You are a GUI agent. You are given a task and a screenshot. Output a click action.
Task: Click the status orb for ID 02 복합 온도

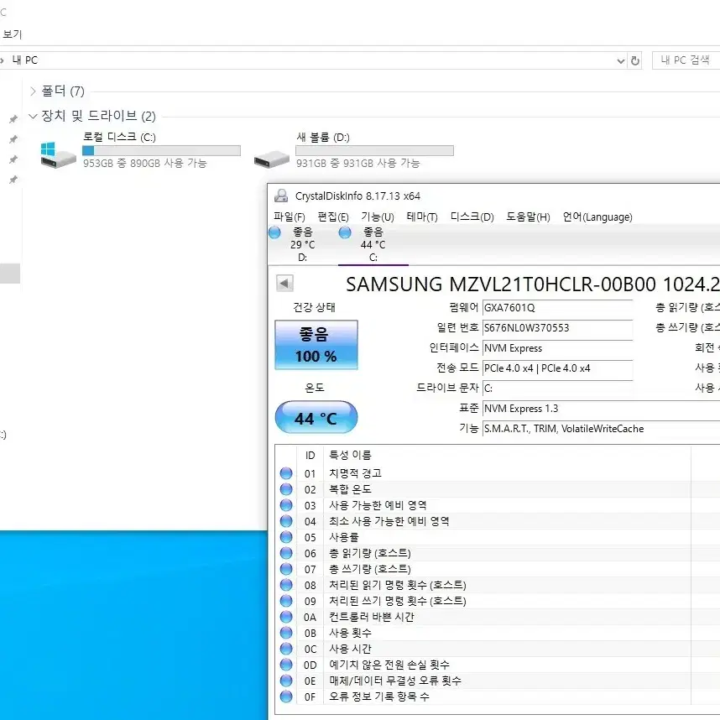(x=286, y=489)
